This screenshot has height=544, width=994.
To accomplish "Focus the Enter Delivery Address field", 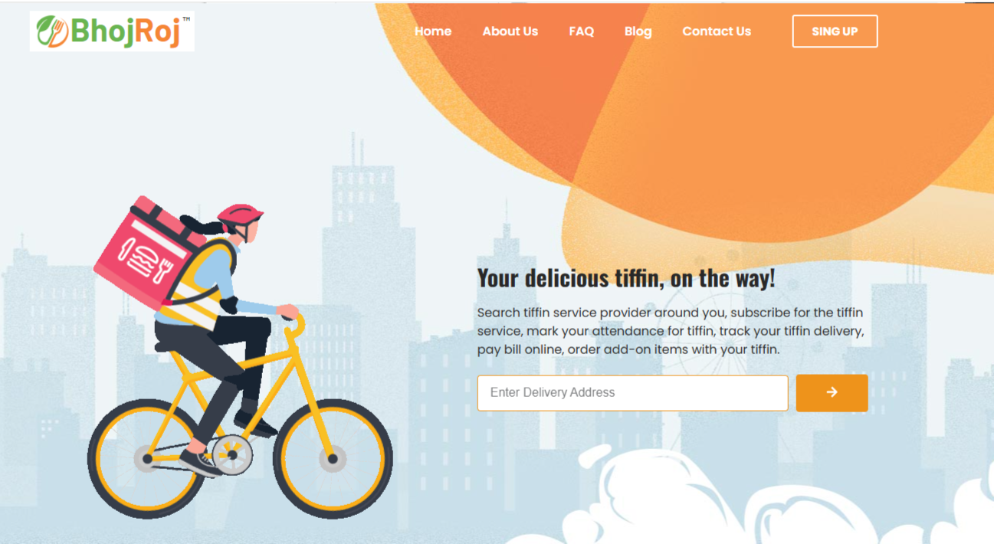I will point(633,393).
